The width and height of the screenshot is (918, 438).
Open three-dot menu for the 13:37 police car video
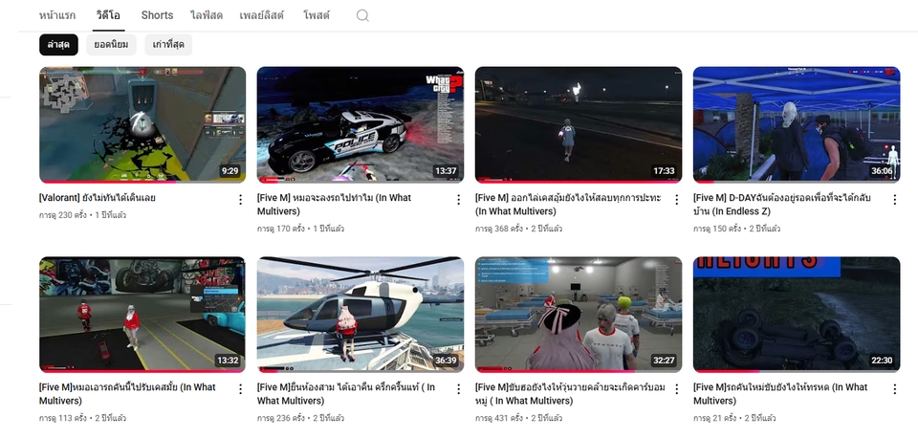[x=458, y=200]
